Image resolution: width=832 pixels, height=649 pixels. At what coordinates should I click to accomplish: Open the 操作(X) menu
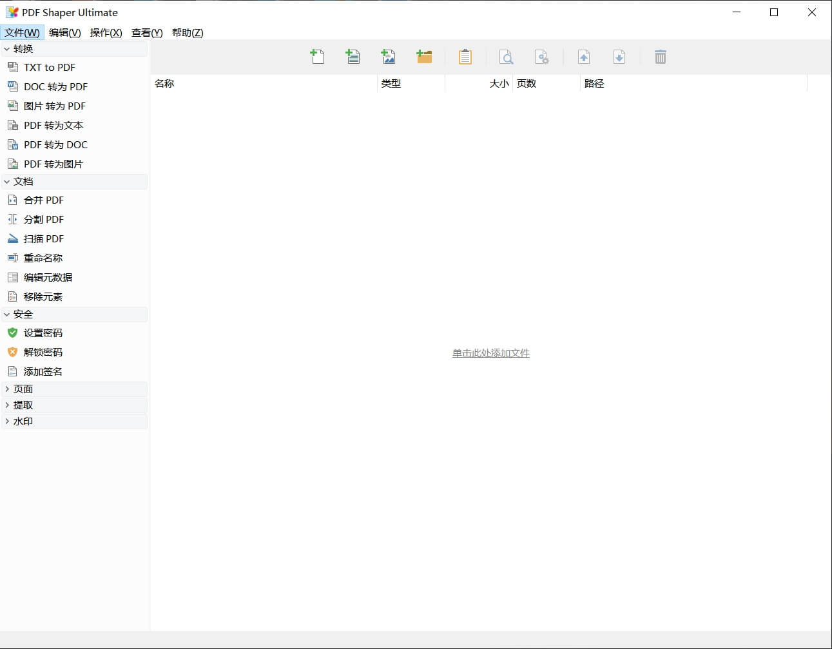[x=106, y=33]
